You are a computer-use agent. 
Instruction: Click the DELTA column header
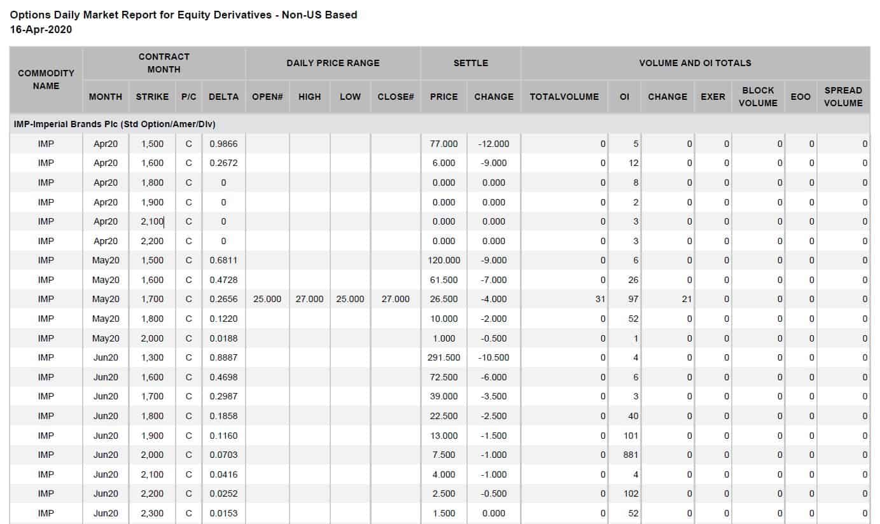click(223, 97)
